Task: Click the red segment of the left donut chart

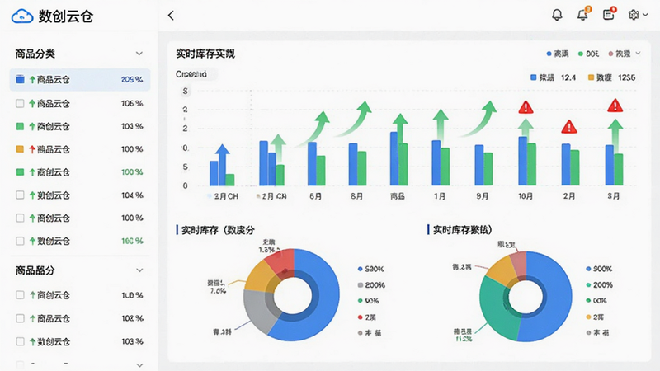Action: click(282, 261)
